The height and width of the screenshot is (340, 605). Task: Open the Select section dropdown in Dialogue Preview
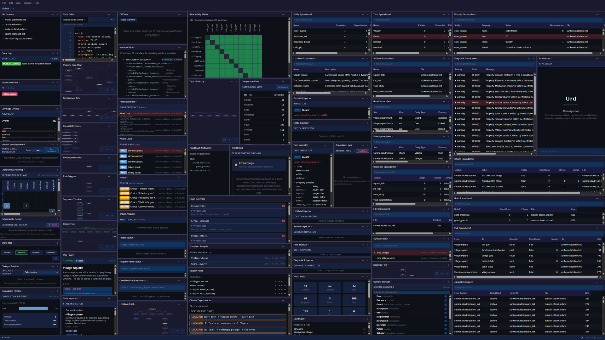pyautogui.click(x=41, y=272)
